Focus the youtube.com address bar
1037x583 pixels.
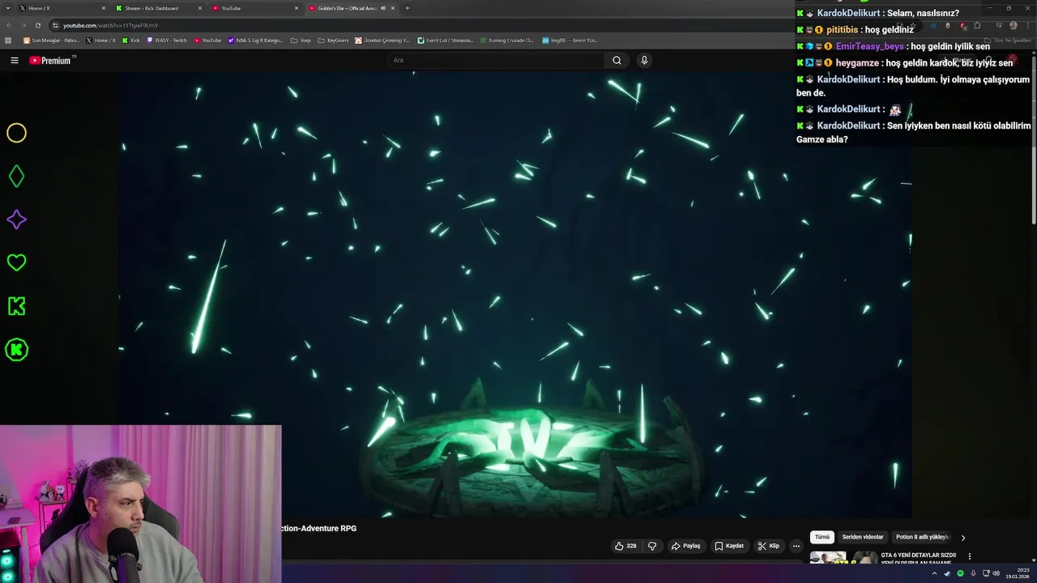pos(486,25)
